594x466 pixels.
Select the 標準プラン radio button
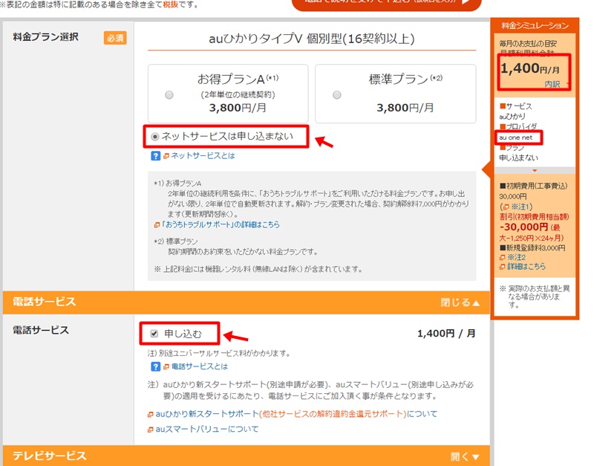[x=337, y=95]
